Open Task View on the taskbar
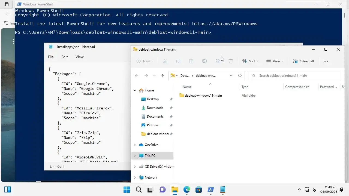The width and height of the screenshot is (349, 196). (x=150, y=189)
